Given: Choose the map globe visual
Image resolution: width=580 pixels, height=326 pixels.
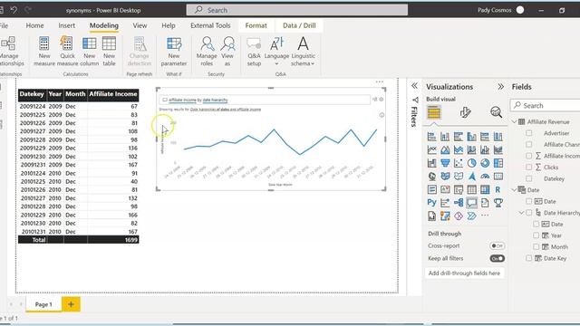Looking at the screenshot, I should 431,177.
